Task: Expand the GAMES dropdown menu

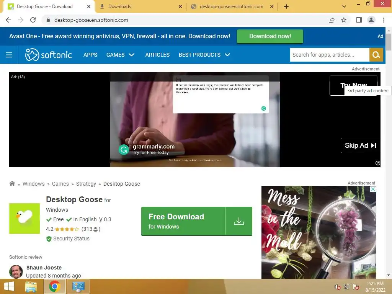Action: pyautogui.click(x=120, y=55)
